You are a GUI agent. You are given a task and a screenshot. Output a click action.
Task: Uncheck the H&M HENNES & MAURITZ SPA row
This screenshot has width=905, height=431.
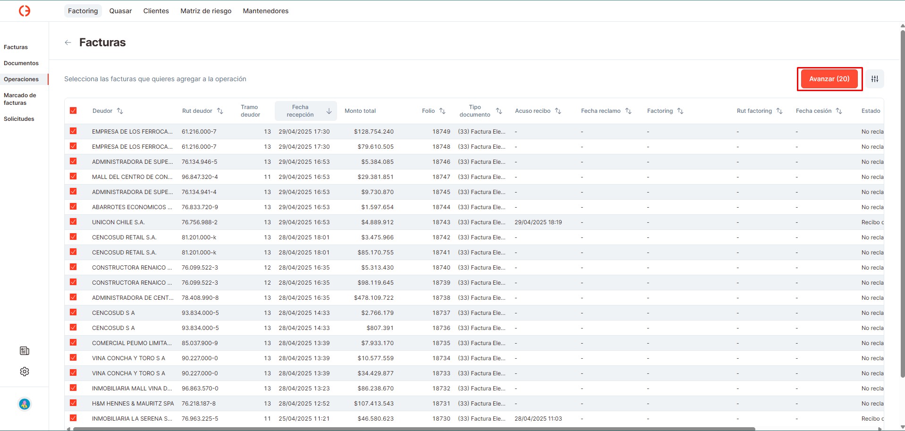73,403
